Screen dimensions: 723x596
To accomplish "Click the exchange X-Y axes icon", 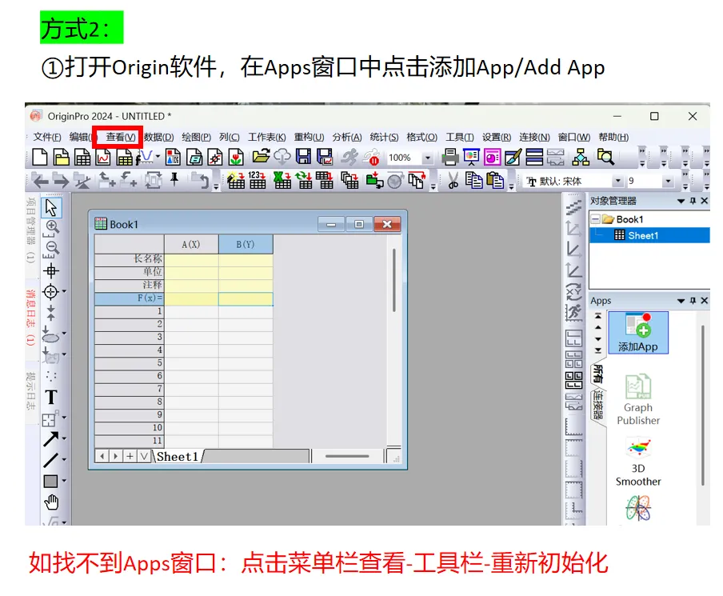I will click(573, 291).
